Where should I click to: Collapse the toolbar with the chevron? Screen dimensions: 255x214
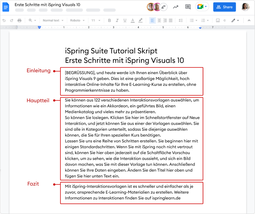249,20
